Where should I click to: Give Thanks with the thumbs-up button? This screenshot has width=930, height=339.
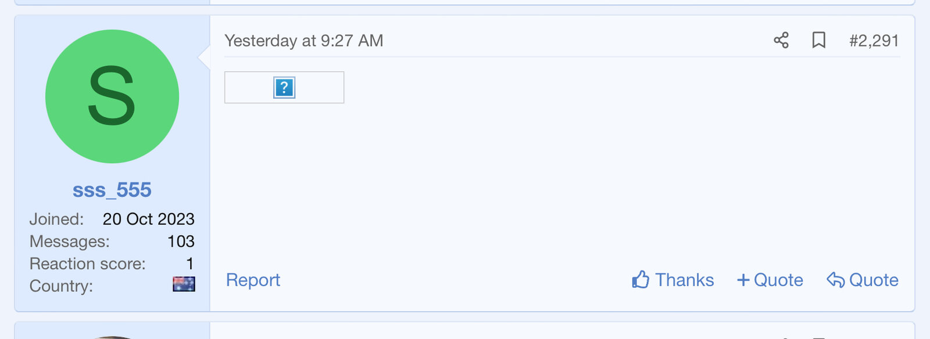coord(673,280)
